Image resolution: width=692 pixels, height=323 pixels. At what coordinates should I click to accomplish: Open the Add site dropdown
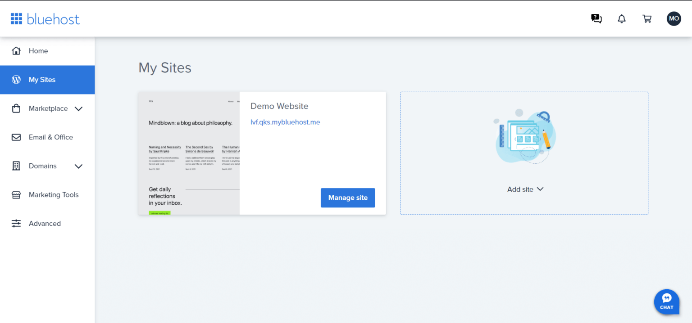coord(525,189)
